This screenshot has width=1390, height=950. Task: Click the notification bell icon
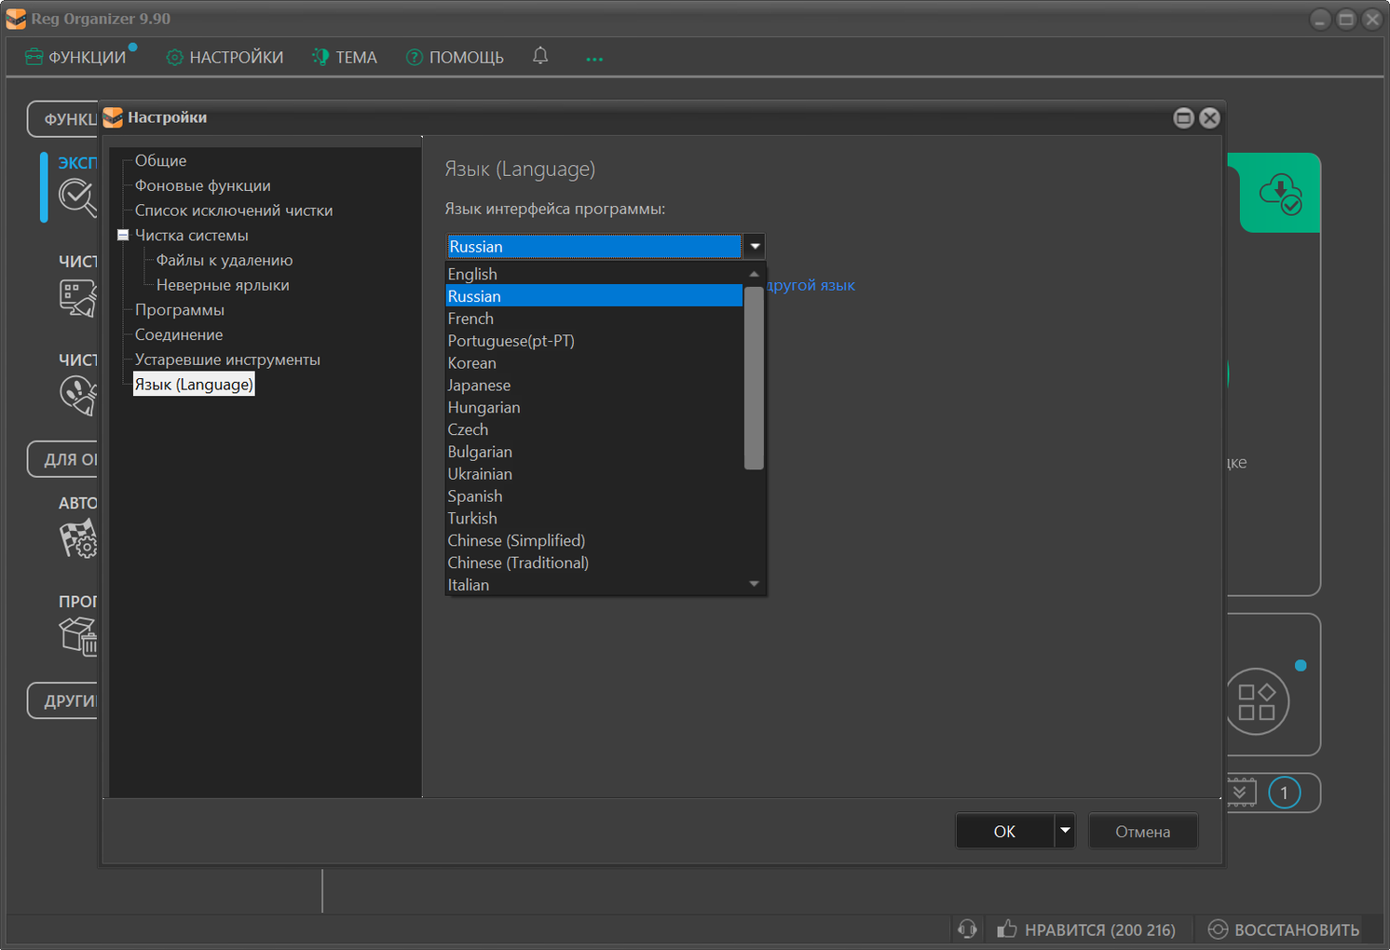[540, 56]
